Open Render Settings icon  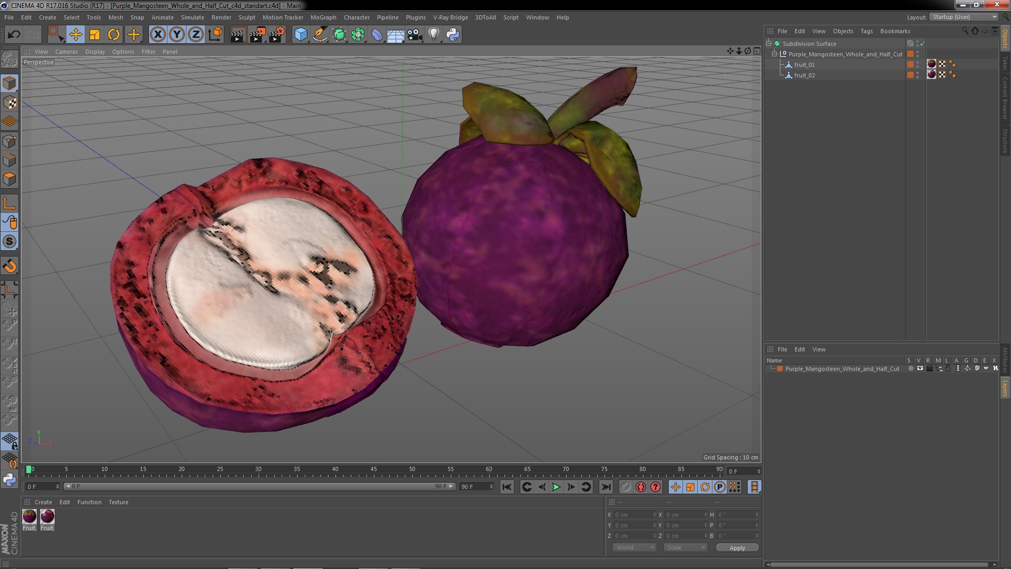(x=276, y=35)
